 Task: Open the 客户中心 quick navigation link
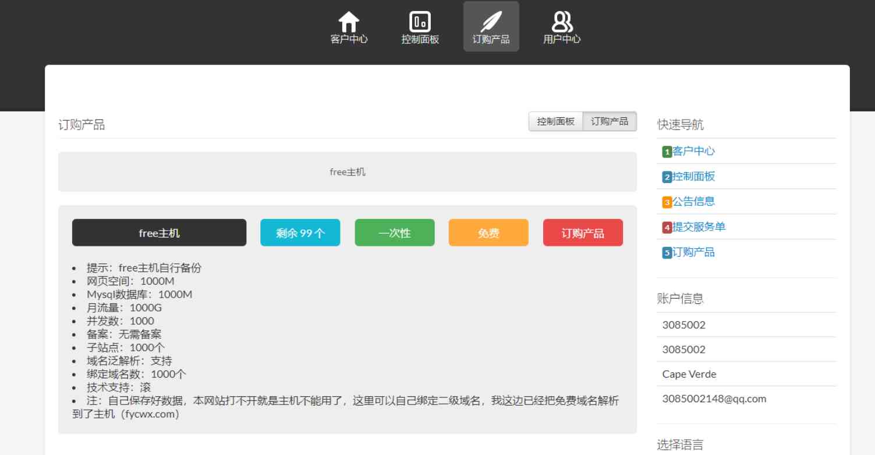pos(693,151)
